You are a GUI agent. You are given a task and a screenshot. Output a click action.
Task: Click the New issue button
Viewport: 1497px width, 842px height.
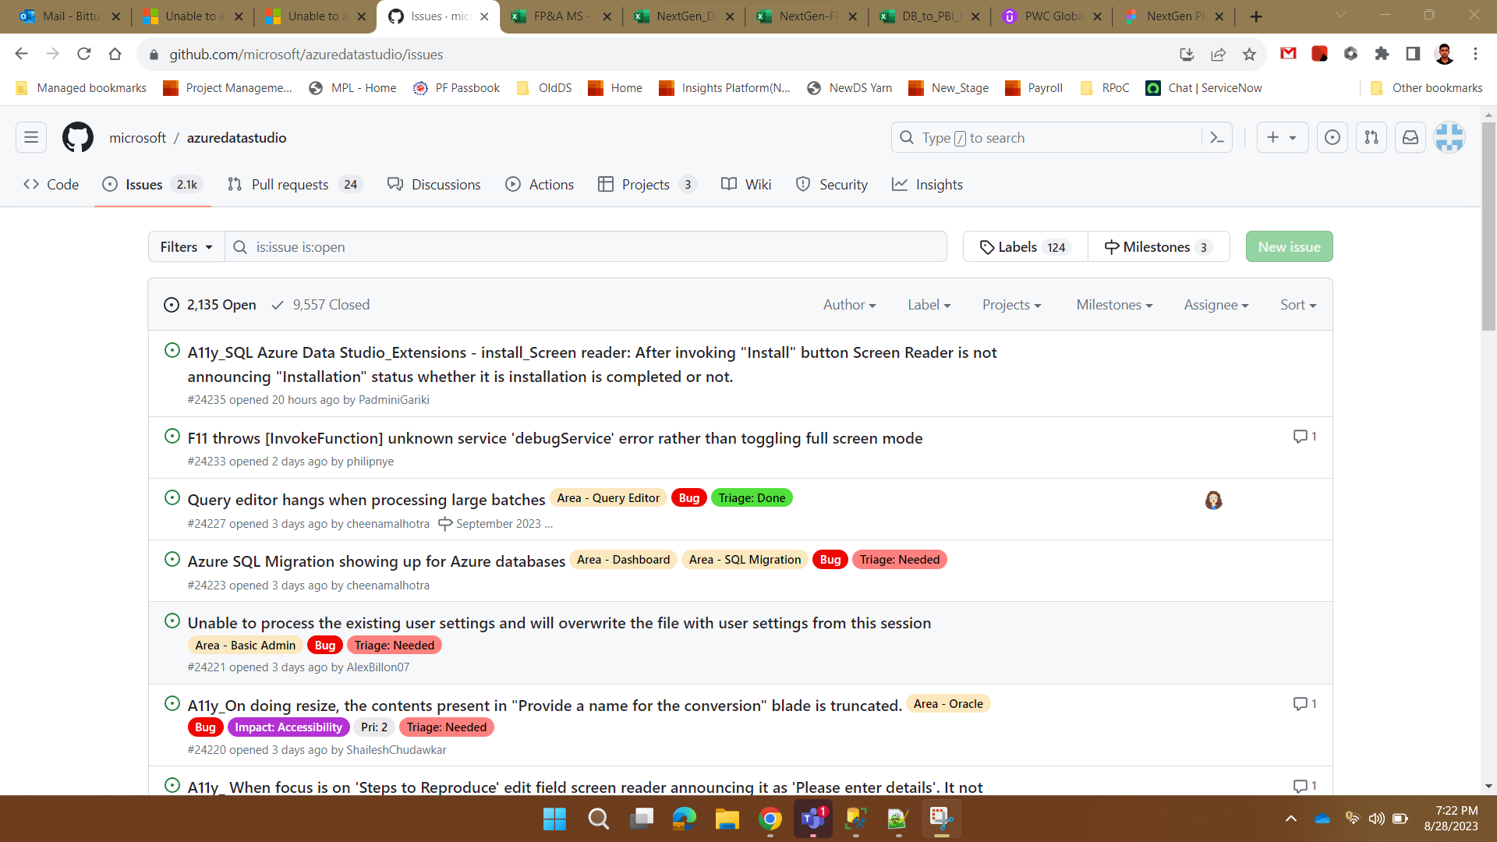1289,246
